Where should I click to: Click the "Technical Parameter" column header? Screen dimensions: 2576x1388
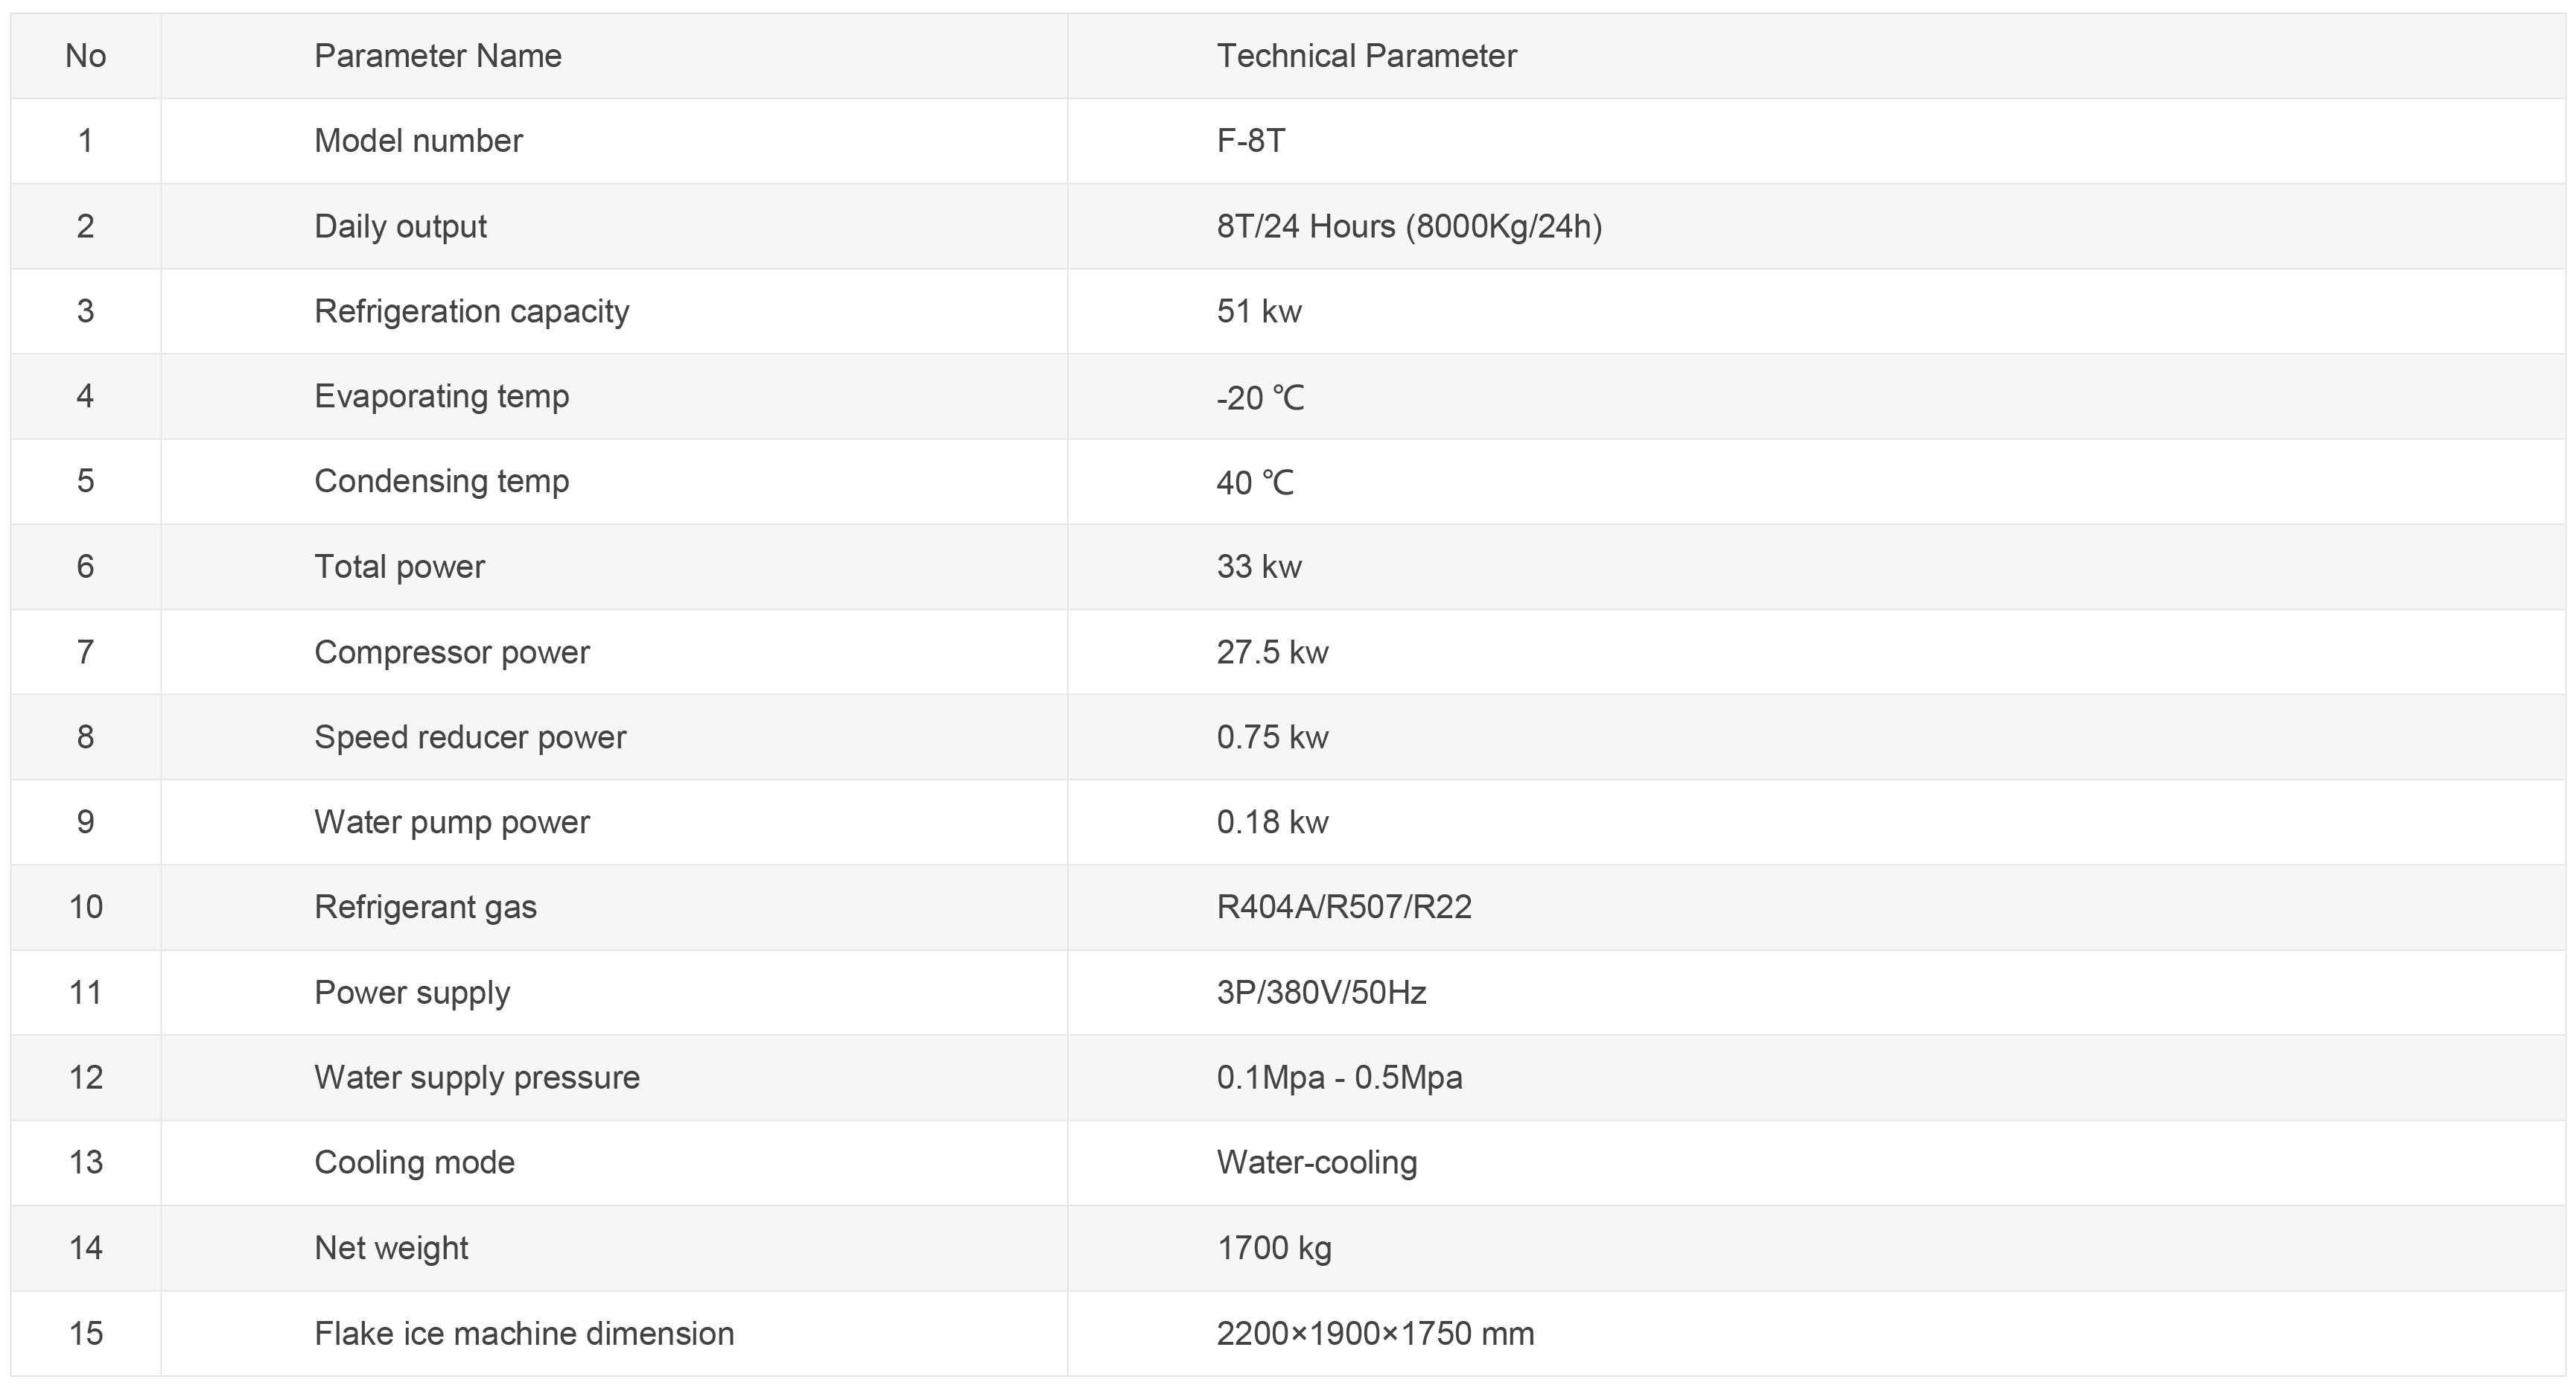[1366, 56]
